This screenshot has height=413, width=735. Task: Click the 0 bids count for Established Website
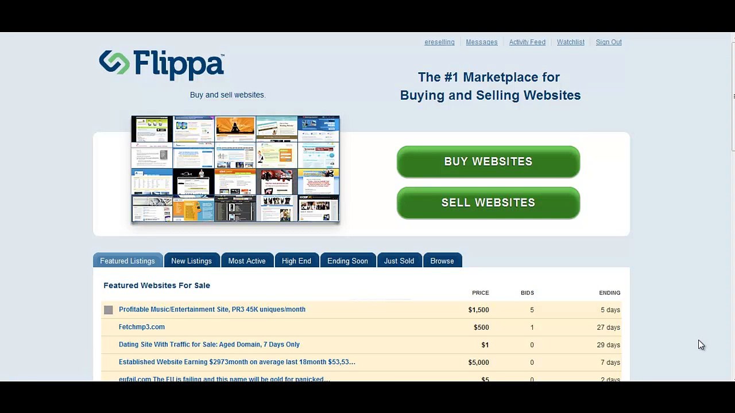(532, 363)
